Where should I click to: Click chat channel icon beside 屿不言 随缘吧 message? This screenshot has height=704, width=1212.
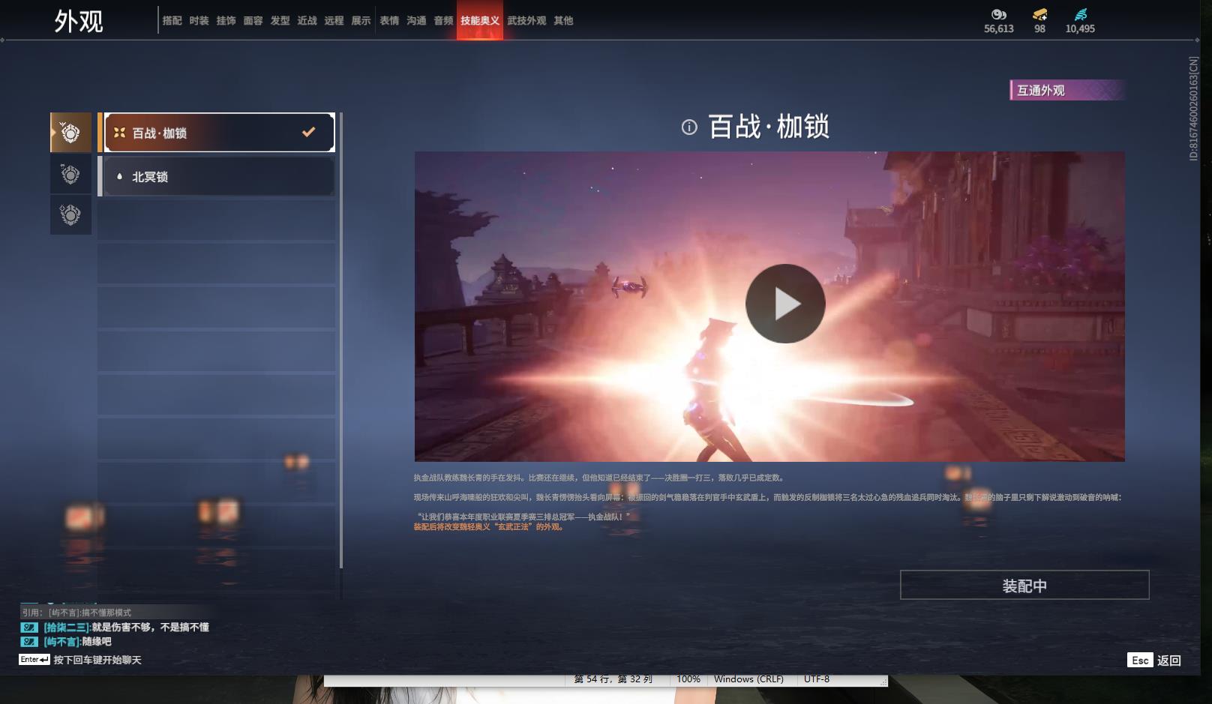point(28,642)
